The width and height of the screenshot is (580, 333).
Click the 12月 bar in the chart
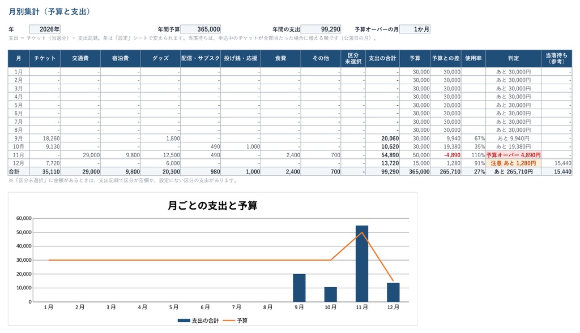[393, 292]
